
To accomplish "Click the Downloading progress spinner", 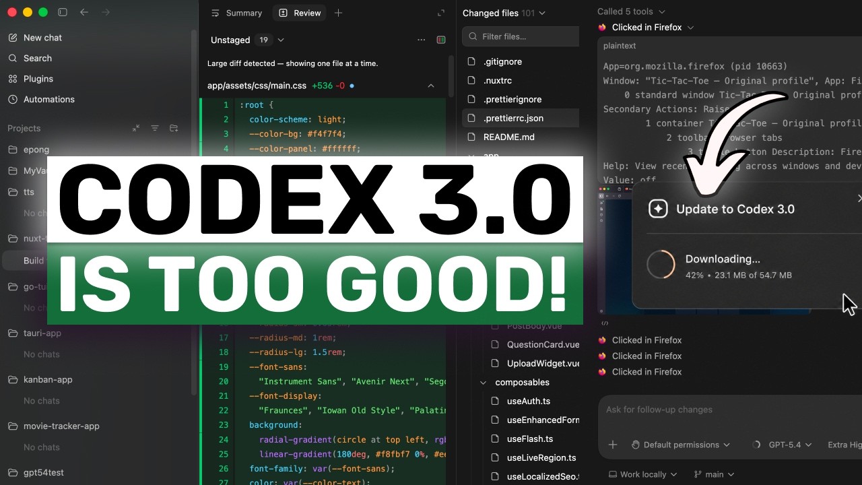I will [661, 265].
